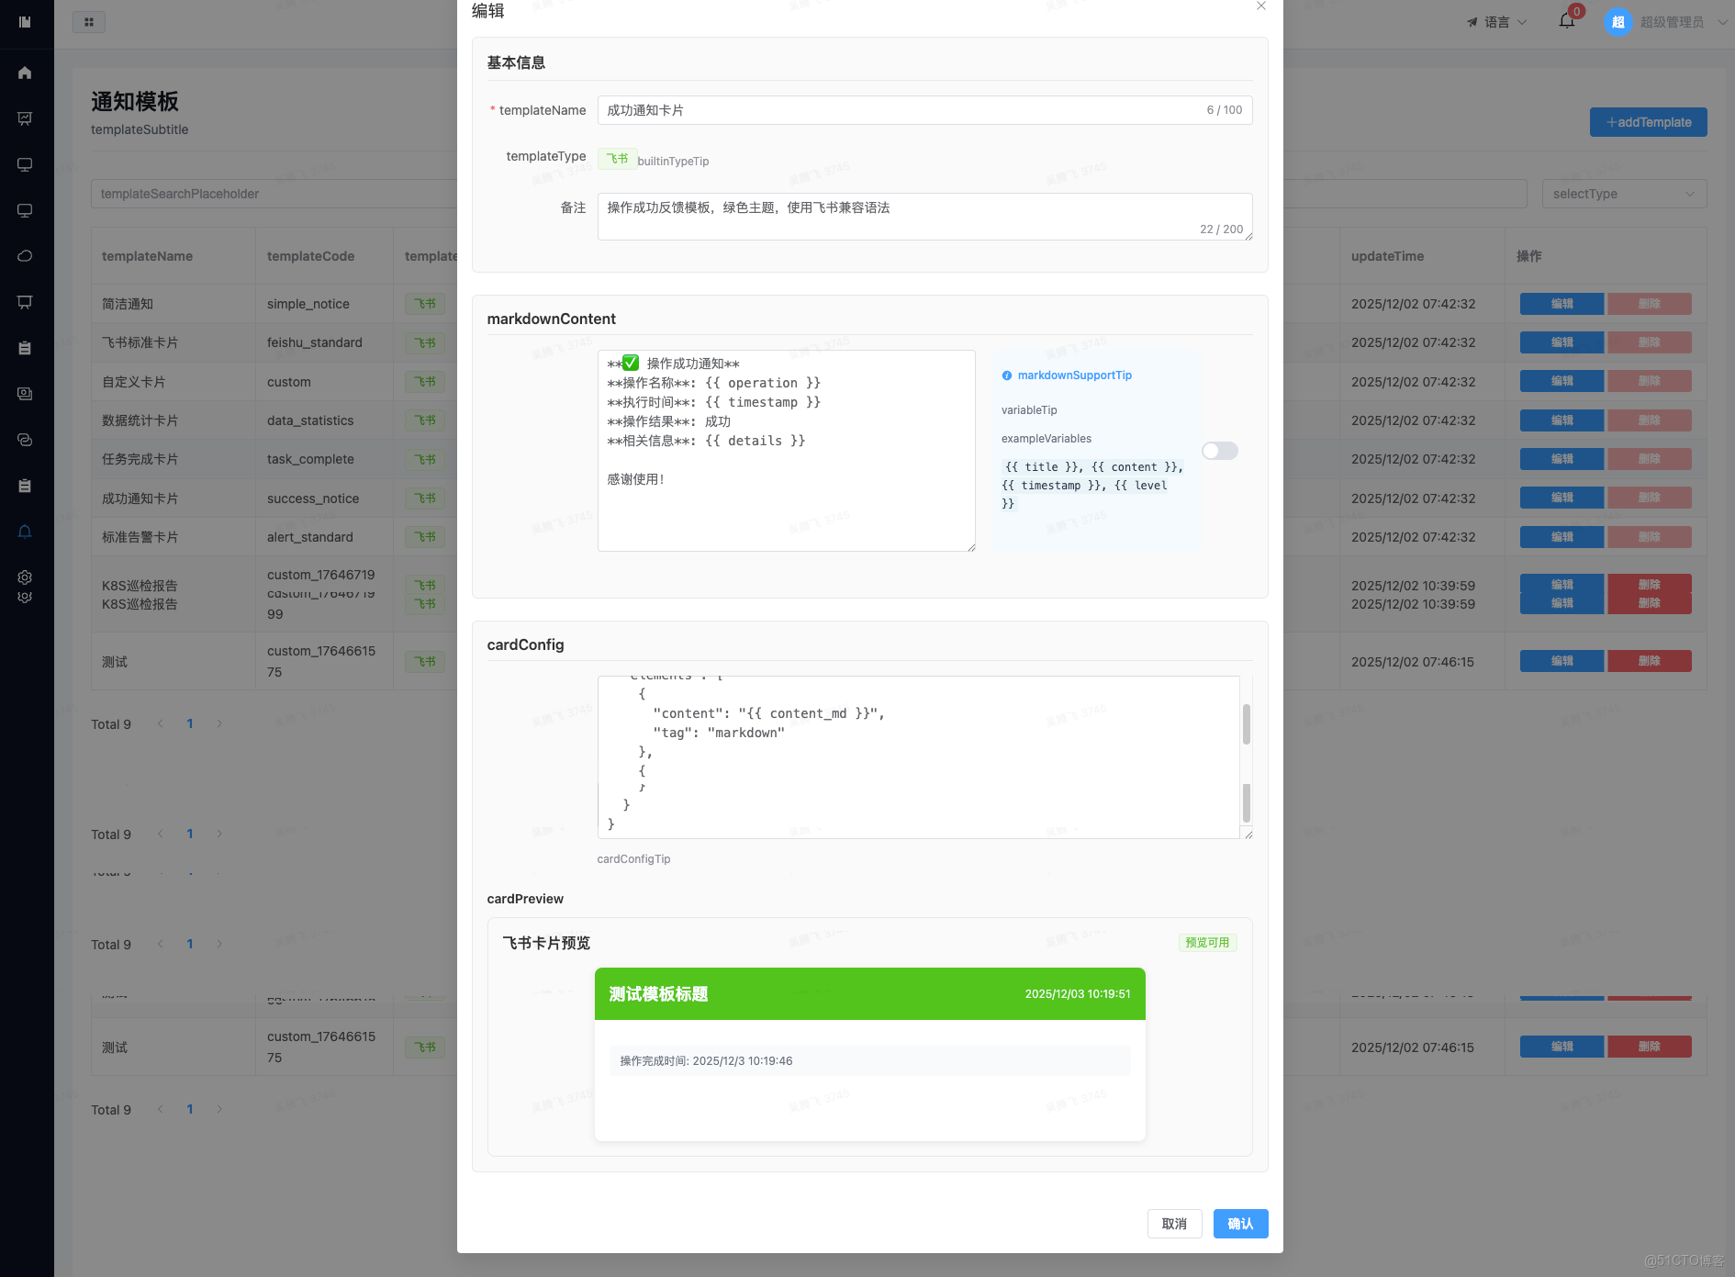Select the monitor icon directly above the cloud
Image resolution: width=1735 pixels, height=1277 pixels.
[x=25, y=210]
